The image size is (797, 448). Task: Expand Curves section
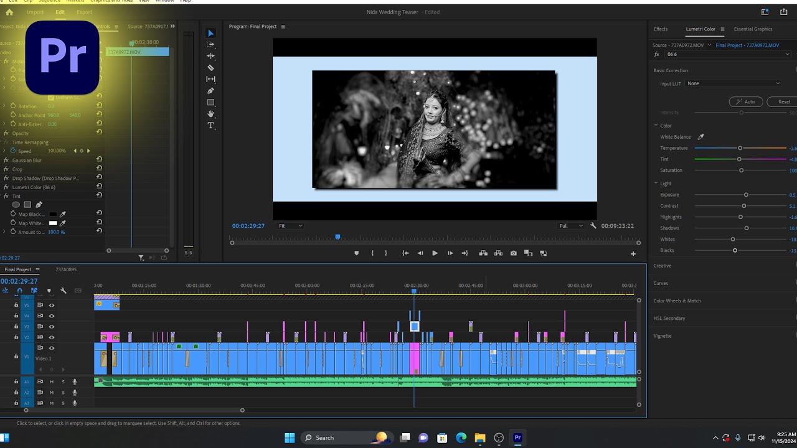[x=661, y=283]
